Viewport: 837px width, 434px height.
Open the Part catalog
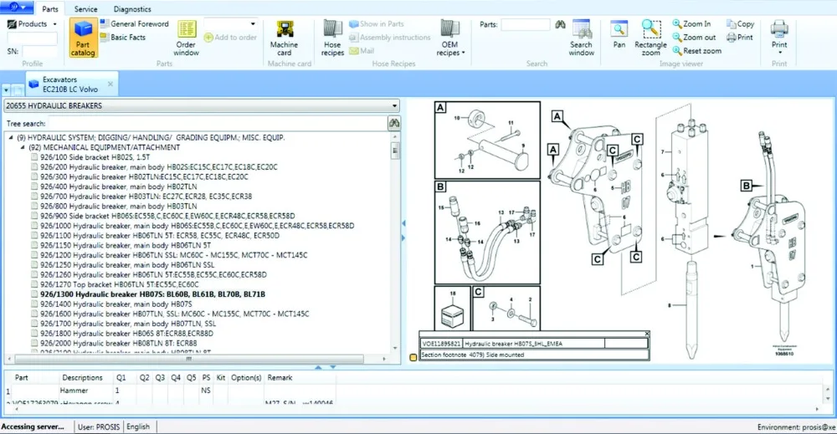coord(83,38)
